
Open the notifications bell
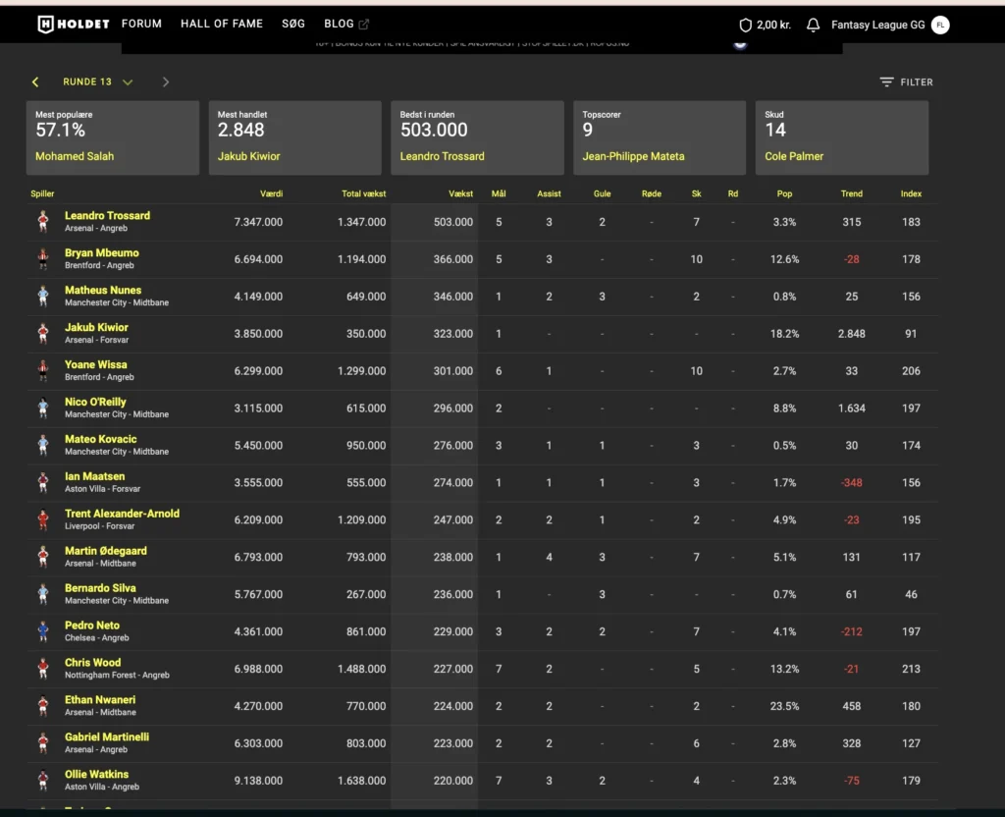pos(813,25)
